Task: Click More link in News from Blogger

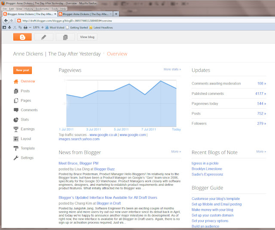Action: point(176,152)
